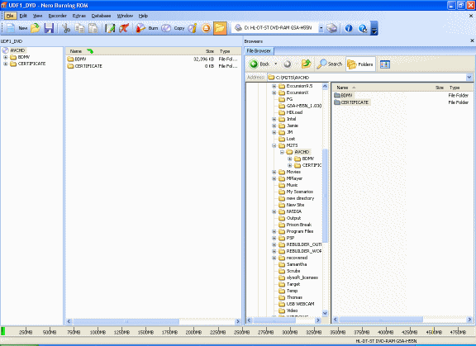This screenshot has width=476, height=346.
Task: Click down arrow of folder tree scrollbar
Action: tap(325, 313)
